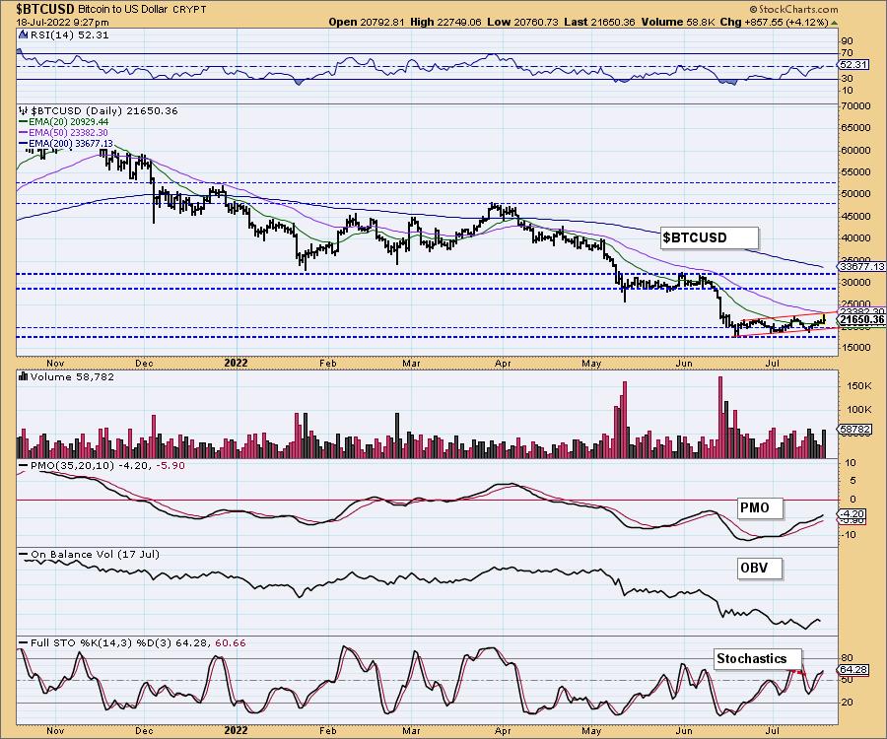Click the 52.31 value tag on RSI axis

click(853, 65)
